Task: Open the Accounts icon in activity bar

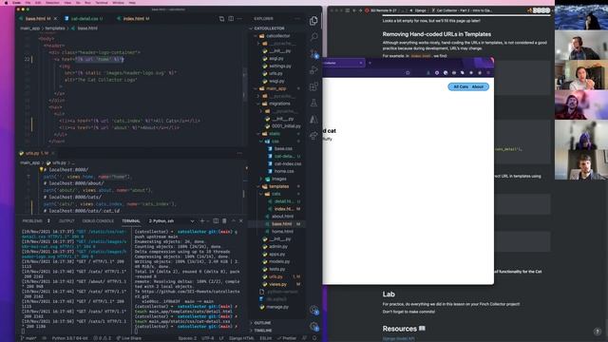Action: [x=313, y=310]
